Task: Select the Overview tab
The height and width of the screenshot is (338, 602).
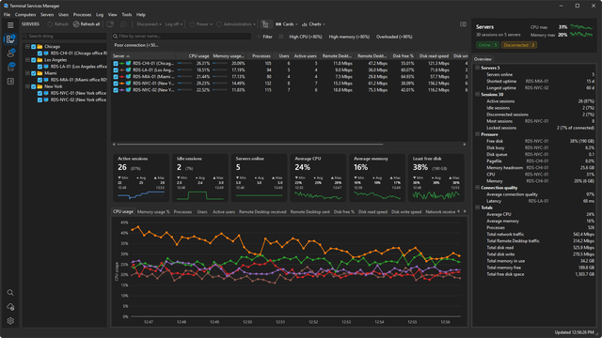Action: click(x=483, y=59)
